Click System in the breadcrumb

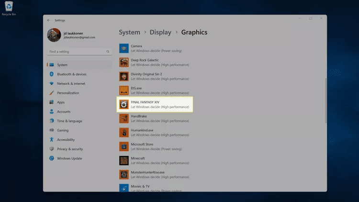click(129, 32)
